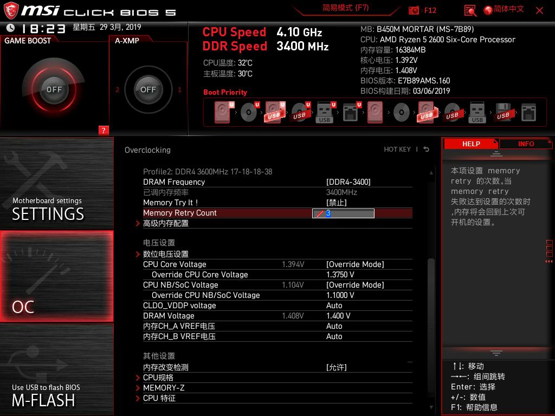The height and width of the screenshot is (416, 555).
Task: Click the 简体中文 language button
Action: pyautogui.click(x=508, y=9)
